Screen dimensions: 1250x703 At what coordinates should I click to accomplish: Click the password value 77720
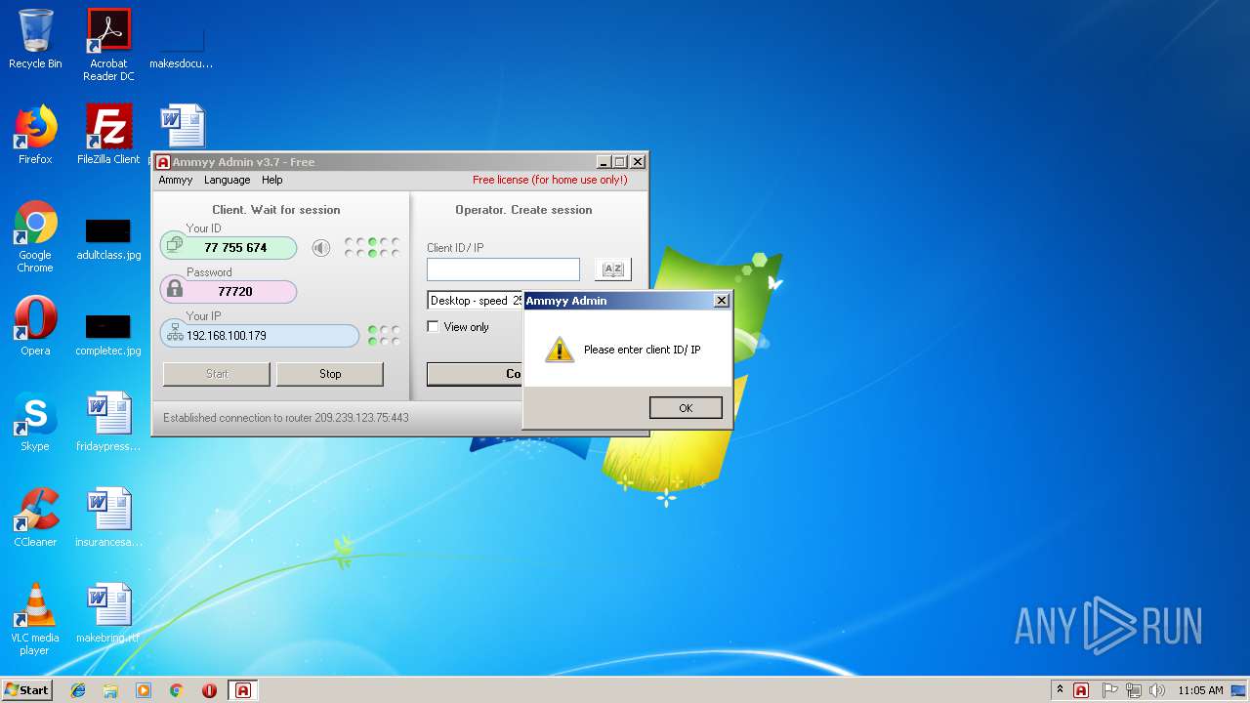click(x=235, y=292)
